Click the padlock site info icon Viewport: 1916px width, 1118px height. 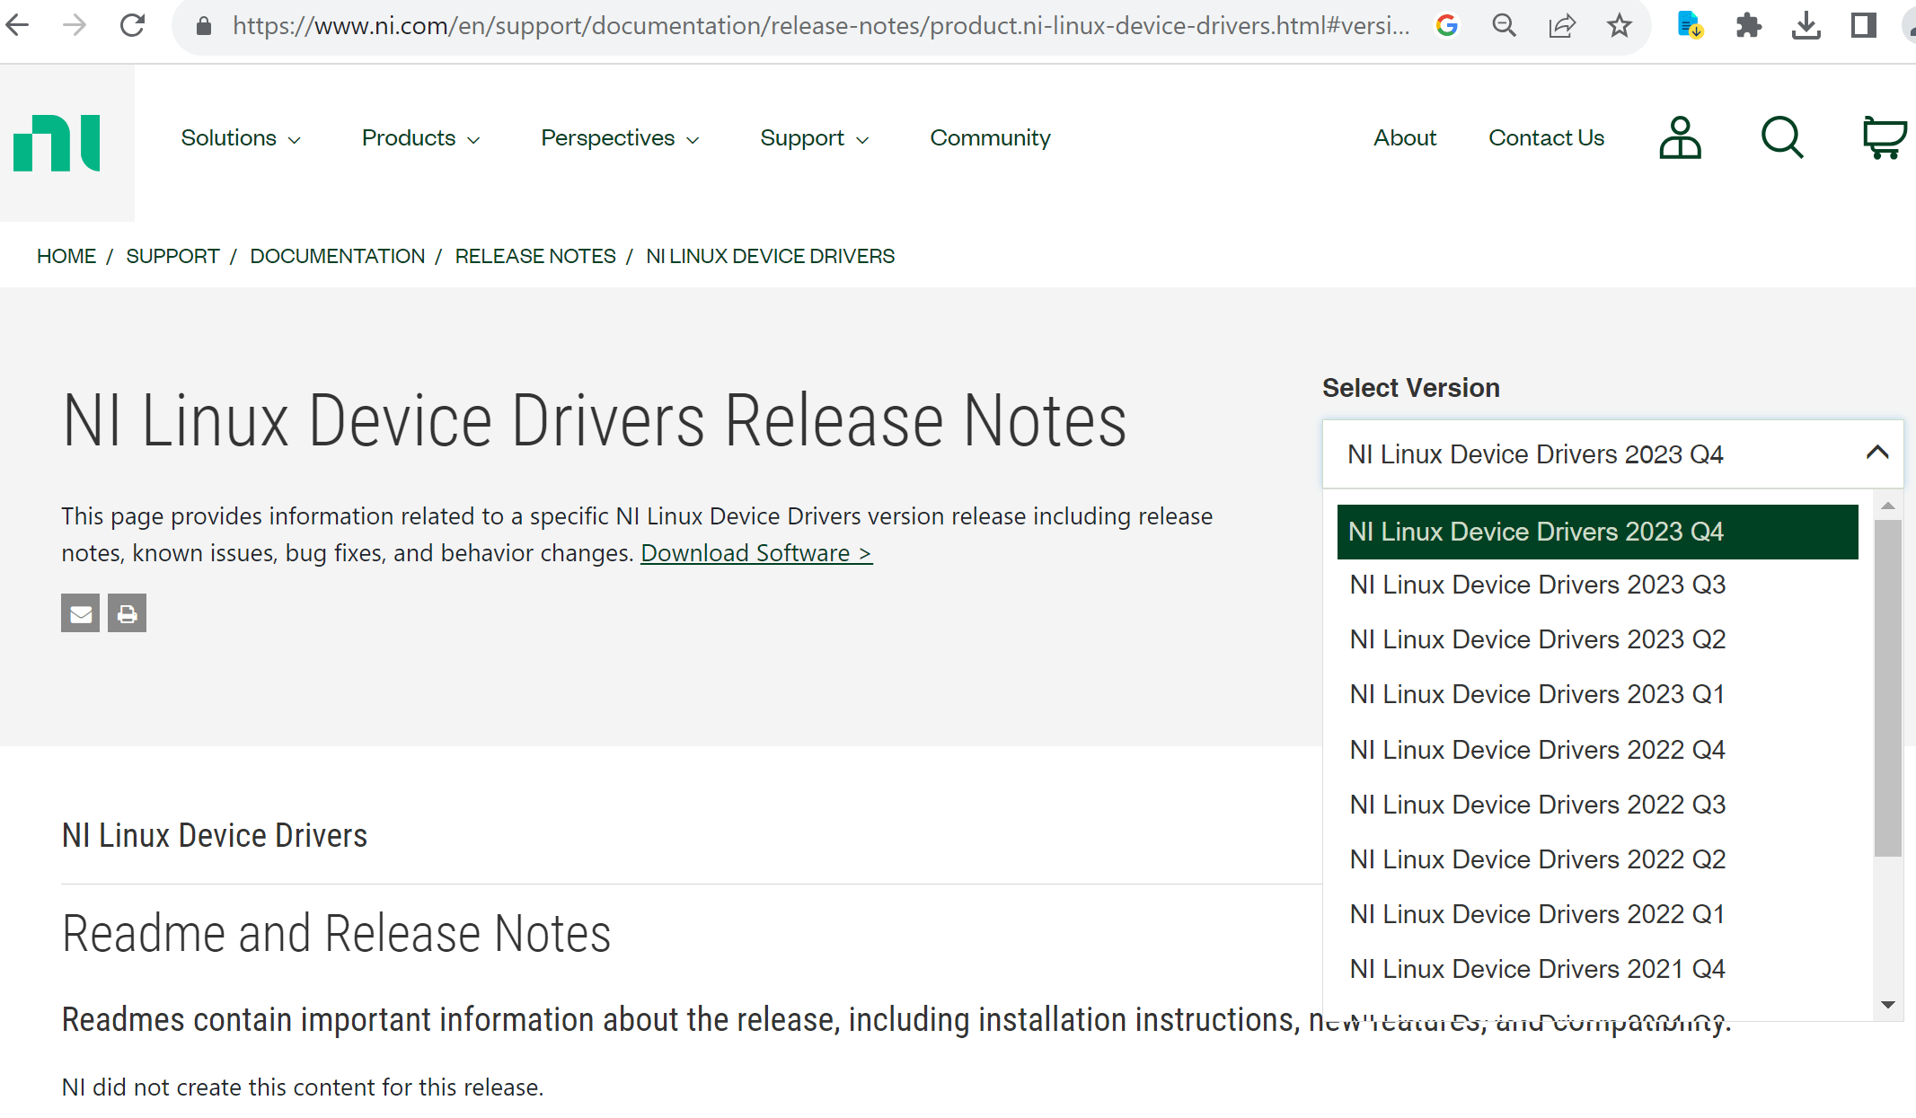[204, 26]
